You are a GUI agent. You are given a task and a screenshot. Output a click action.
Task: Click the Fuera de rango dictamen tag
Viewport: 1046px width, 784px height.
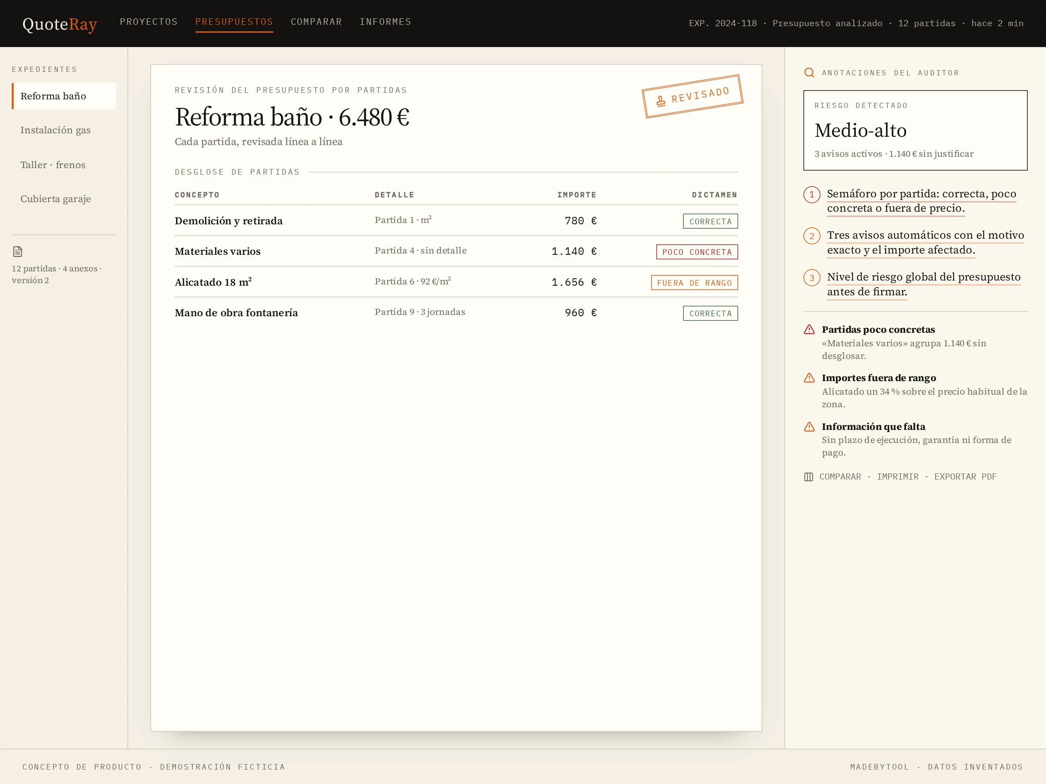tap(694, 283)
